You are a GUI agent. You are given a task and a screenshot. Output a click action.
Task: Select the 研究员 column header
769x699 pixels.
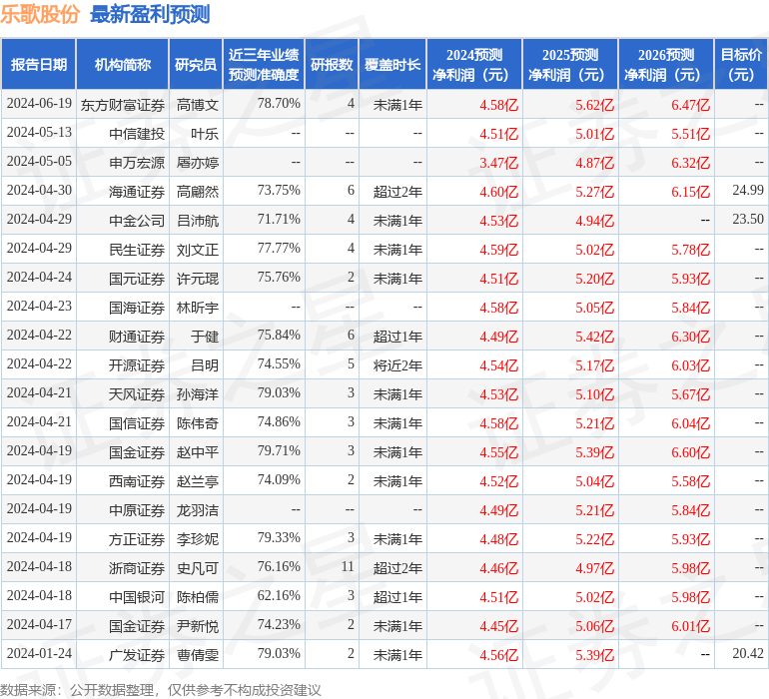[x=196, y=64]
